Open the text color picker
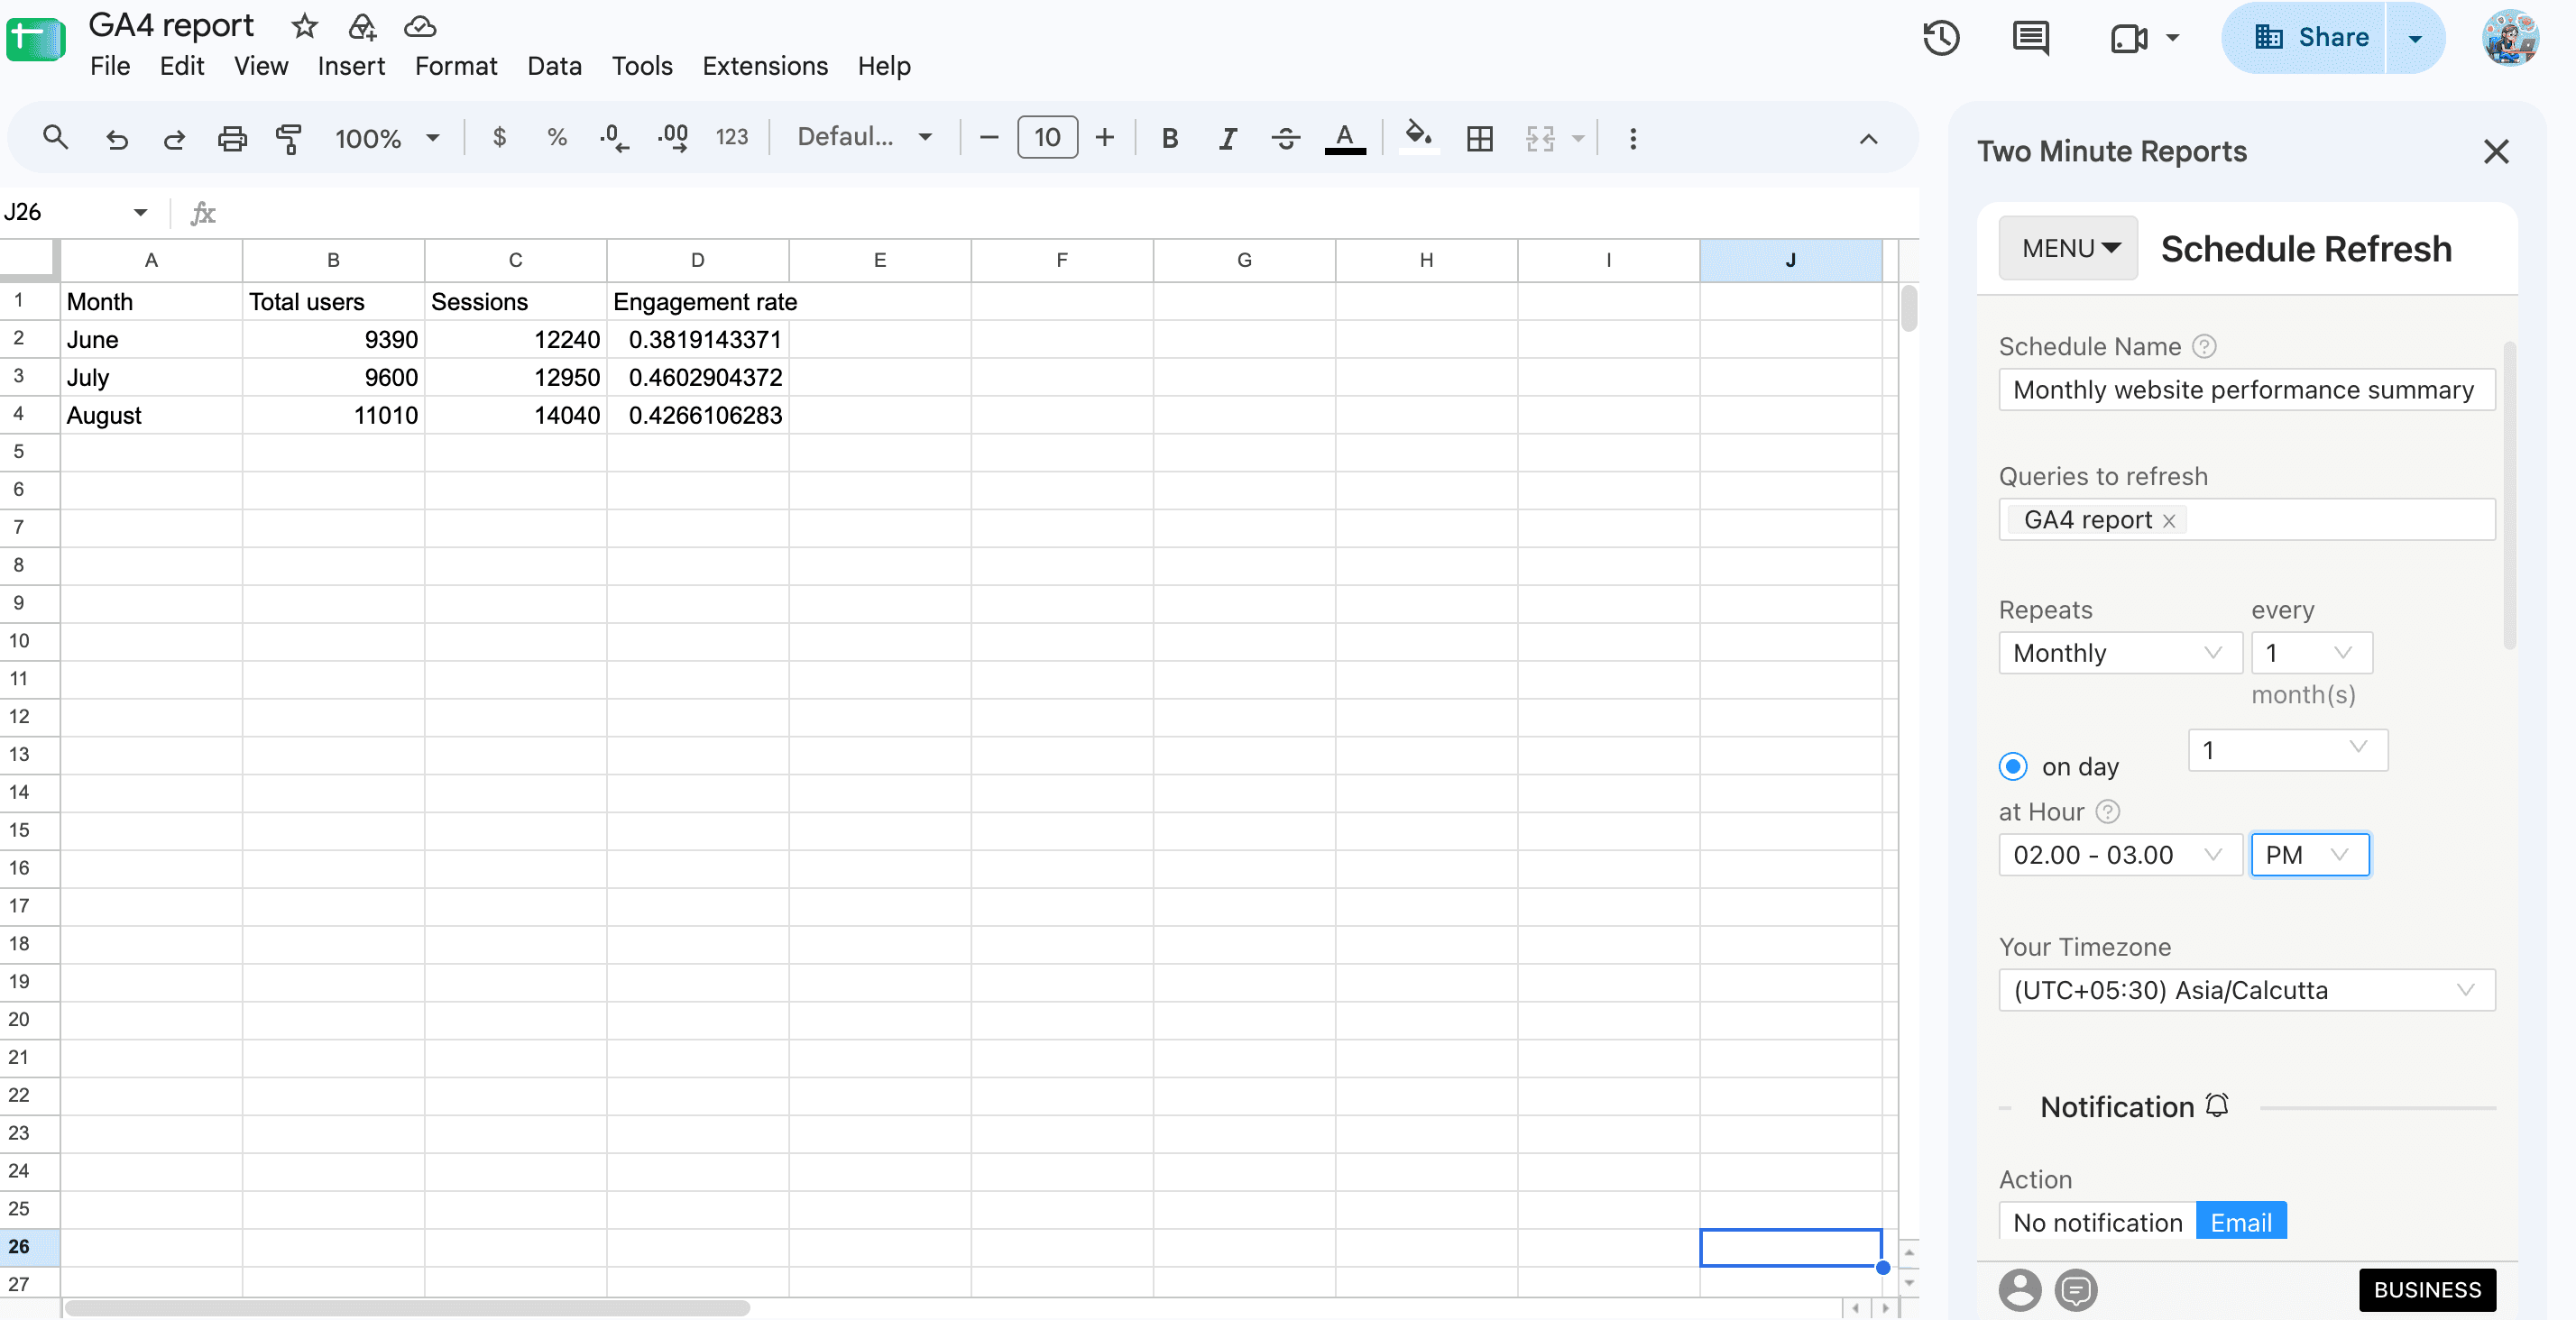The image size is (2576, 1320). [1345, 138]
